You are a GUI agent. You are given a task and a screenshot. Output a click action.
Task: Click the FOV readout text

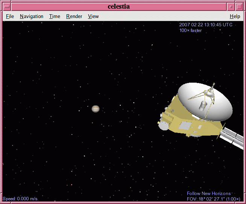click(x=213, y=199)
